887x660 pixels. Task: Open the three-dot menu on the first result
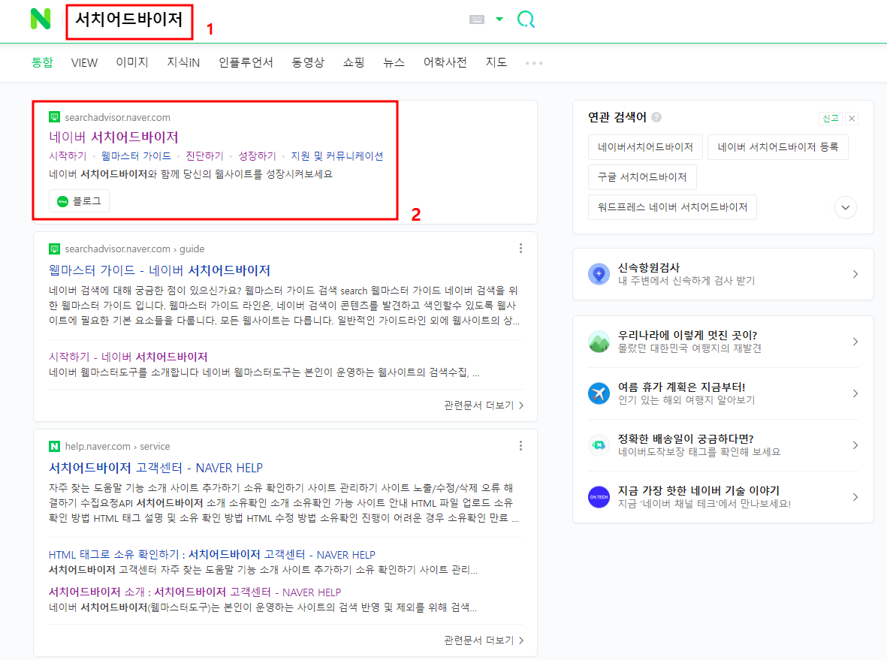(520, 248)
